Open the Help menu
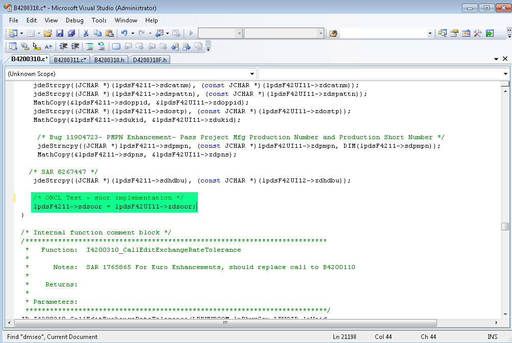The image size is (512, 343). coord(151,20)
